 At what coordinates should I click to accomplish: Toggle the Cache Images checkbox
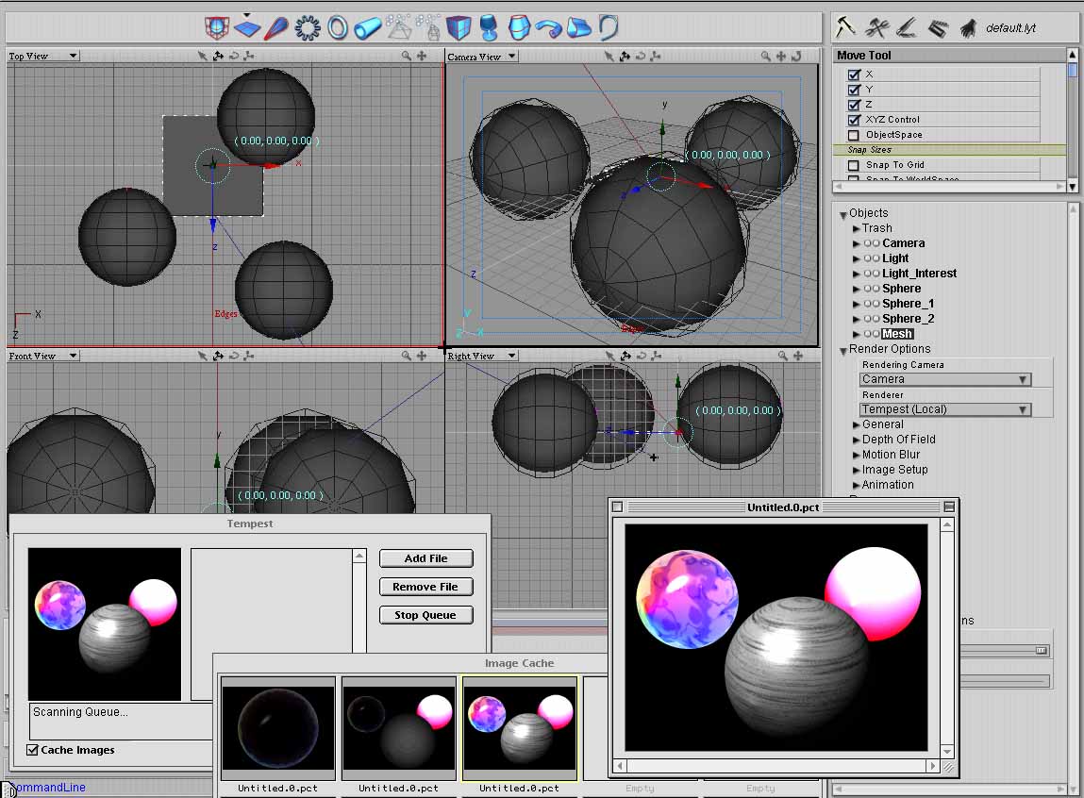[33, 750]
